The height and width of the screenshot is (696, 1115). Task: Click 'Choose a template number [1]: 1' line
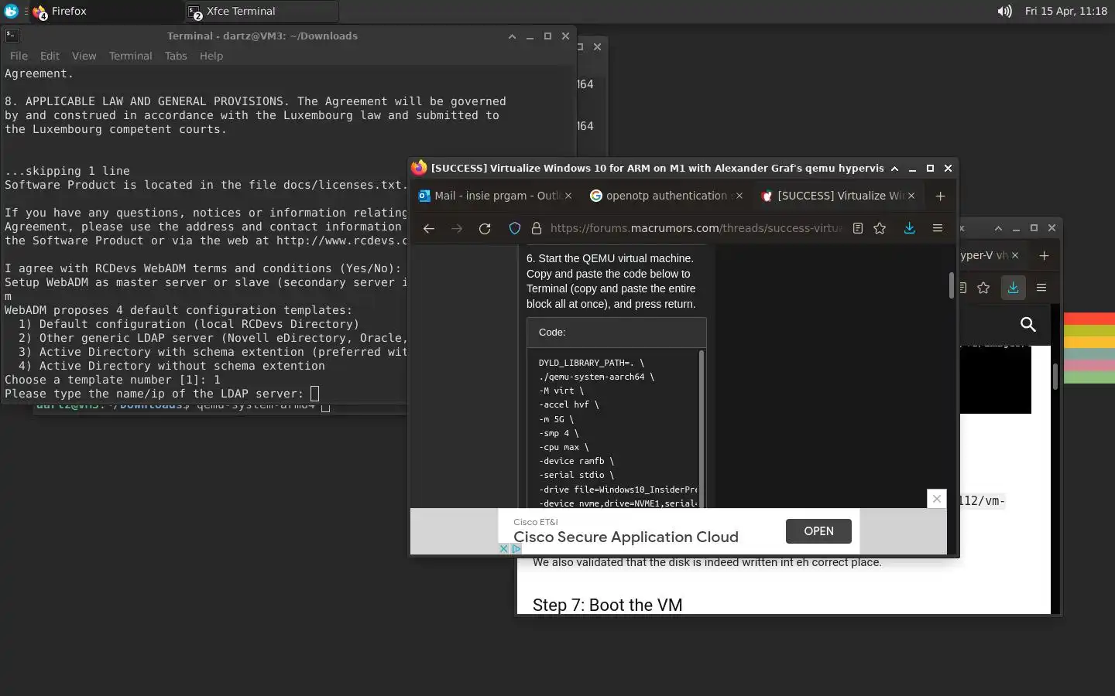pyautogui.click(x=112, y=380)
